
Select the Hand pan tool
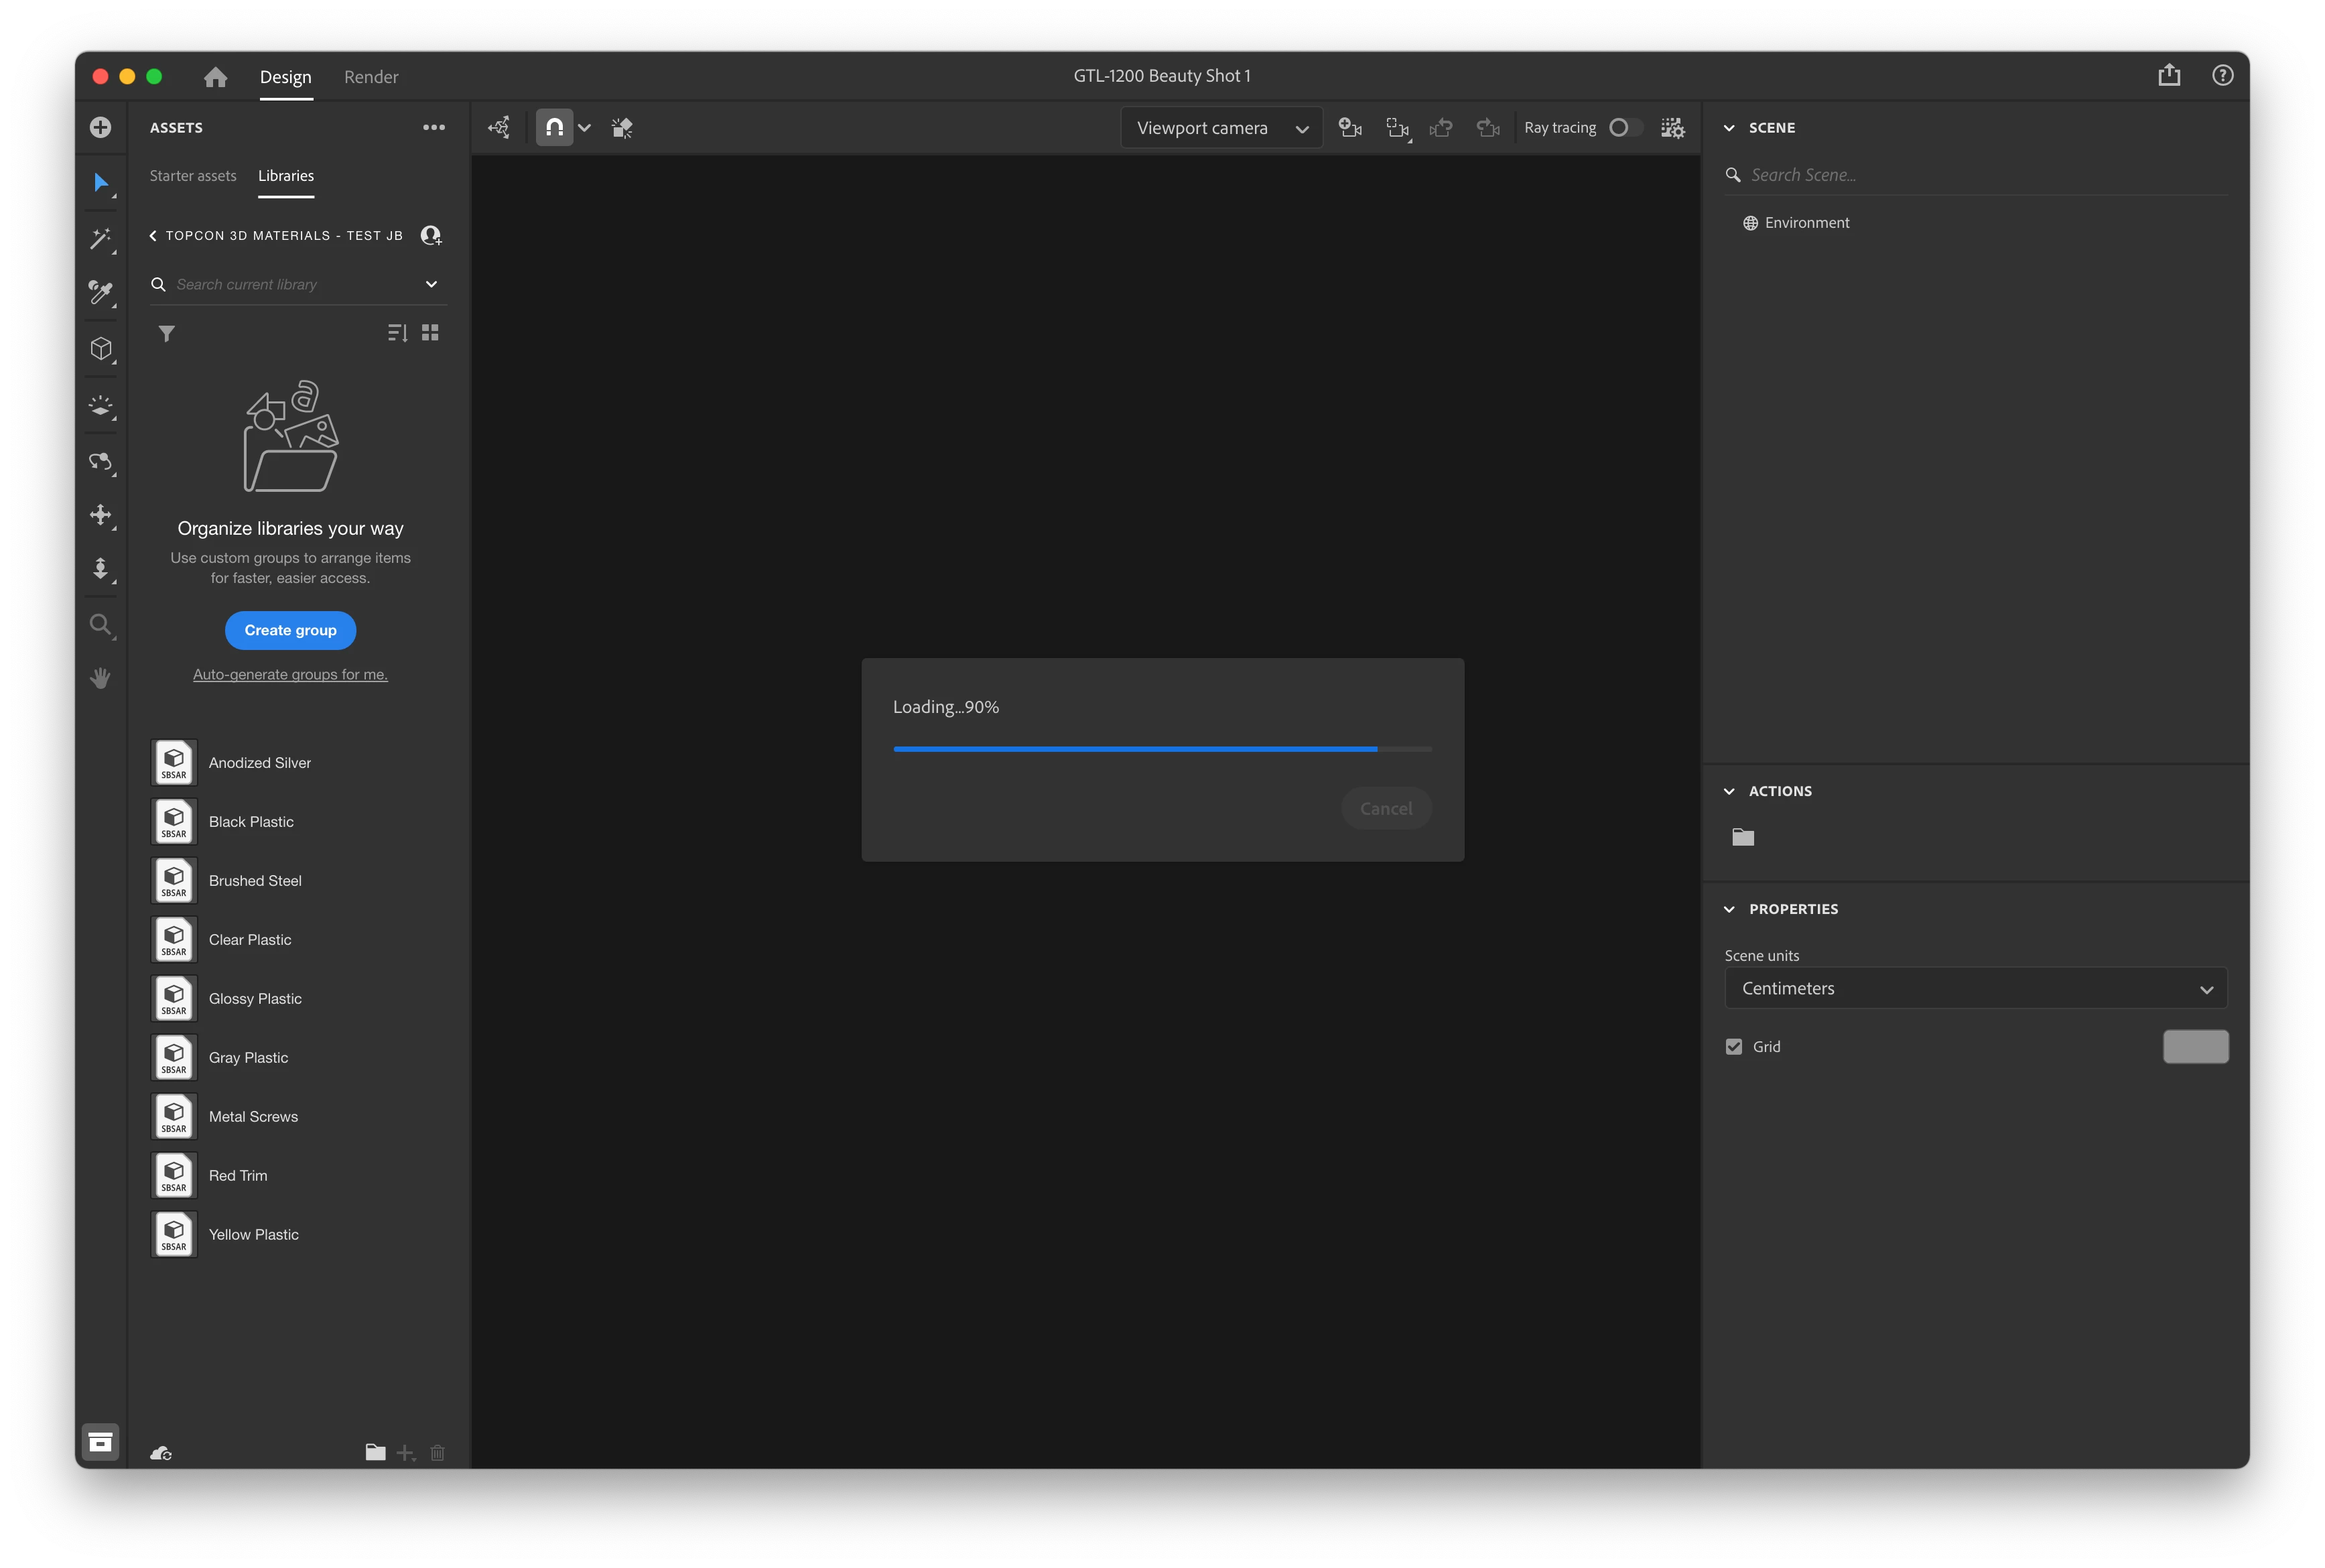point(100,679)
